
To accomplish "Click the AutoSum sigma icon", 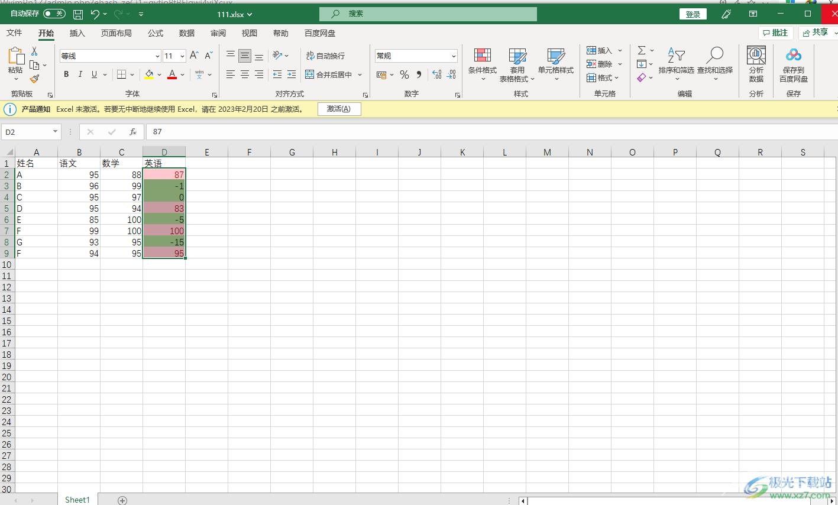I will point(642,50).
